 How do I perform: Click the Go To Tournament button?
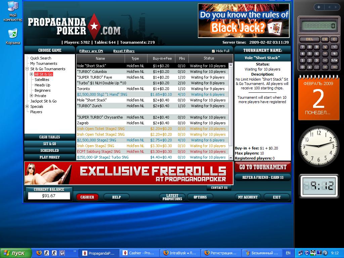(262, 167)
